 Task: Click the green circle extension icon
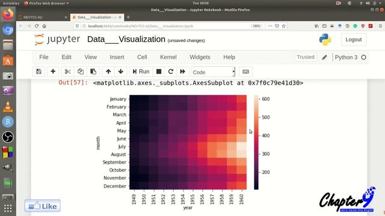(355, 26)
